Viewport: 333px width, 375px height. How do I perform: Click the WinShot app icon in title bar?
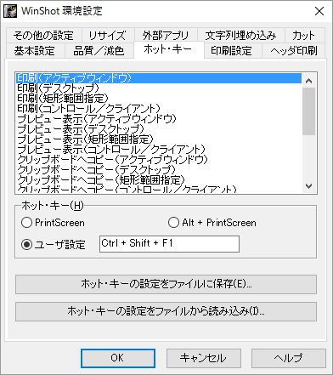point(10,11)
